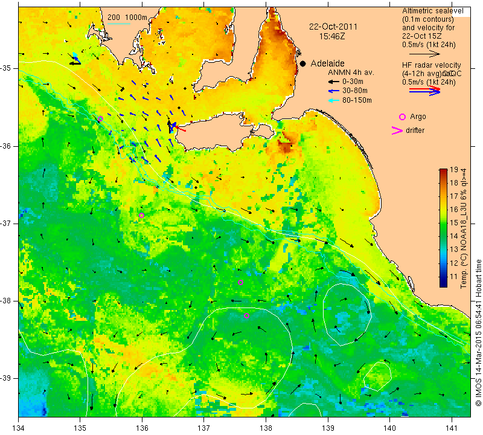Select longitude axis label "141"
Image resolution: width=483 pixels, height=435 pixels.
click(452, 428)
